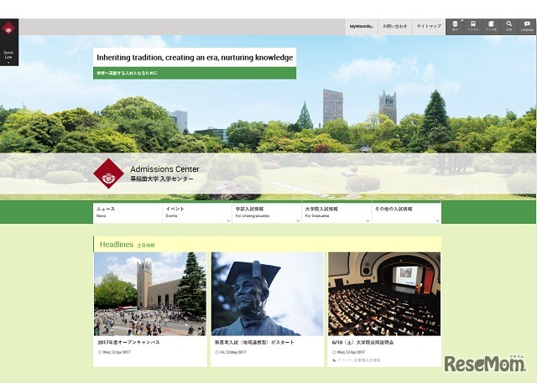Open the サイトマップ sitemap link
The width and height of the screenshot is (537, 383).
click(429, 26)
